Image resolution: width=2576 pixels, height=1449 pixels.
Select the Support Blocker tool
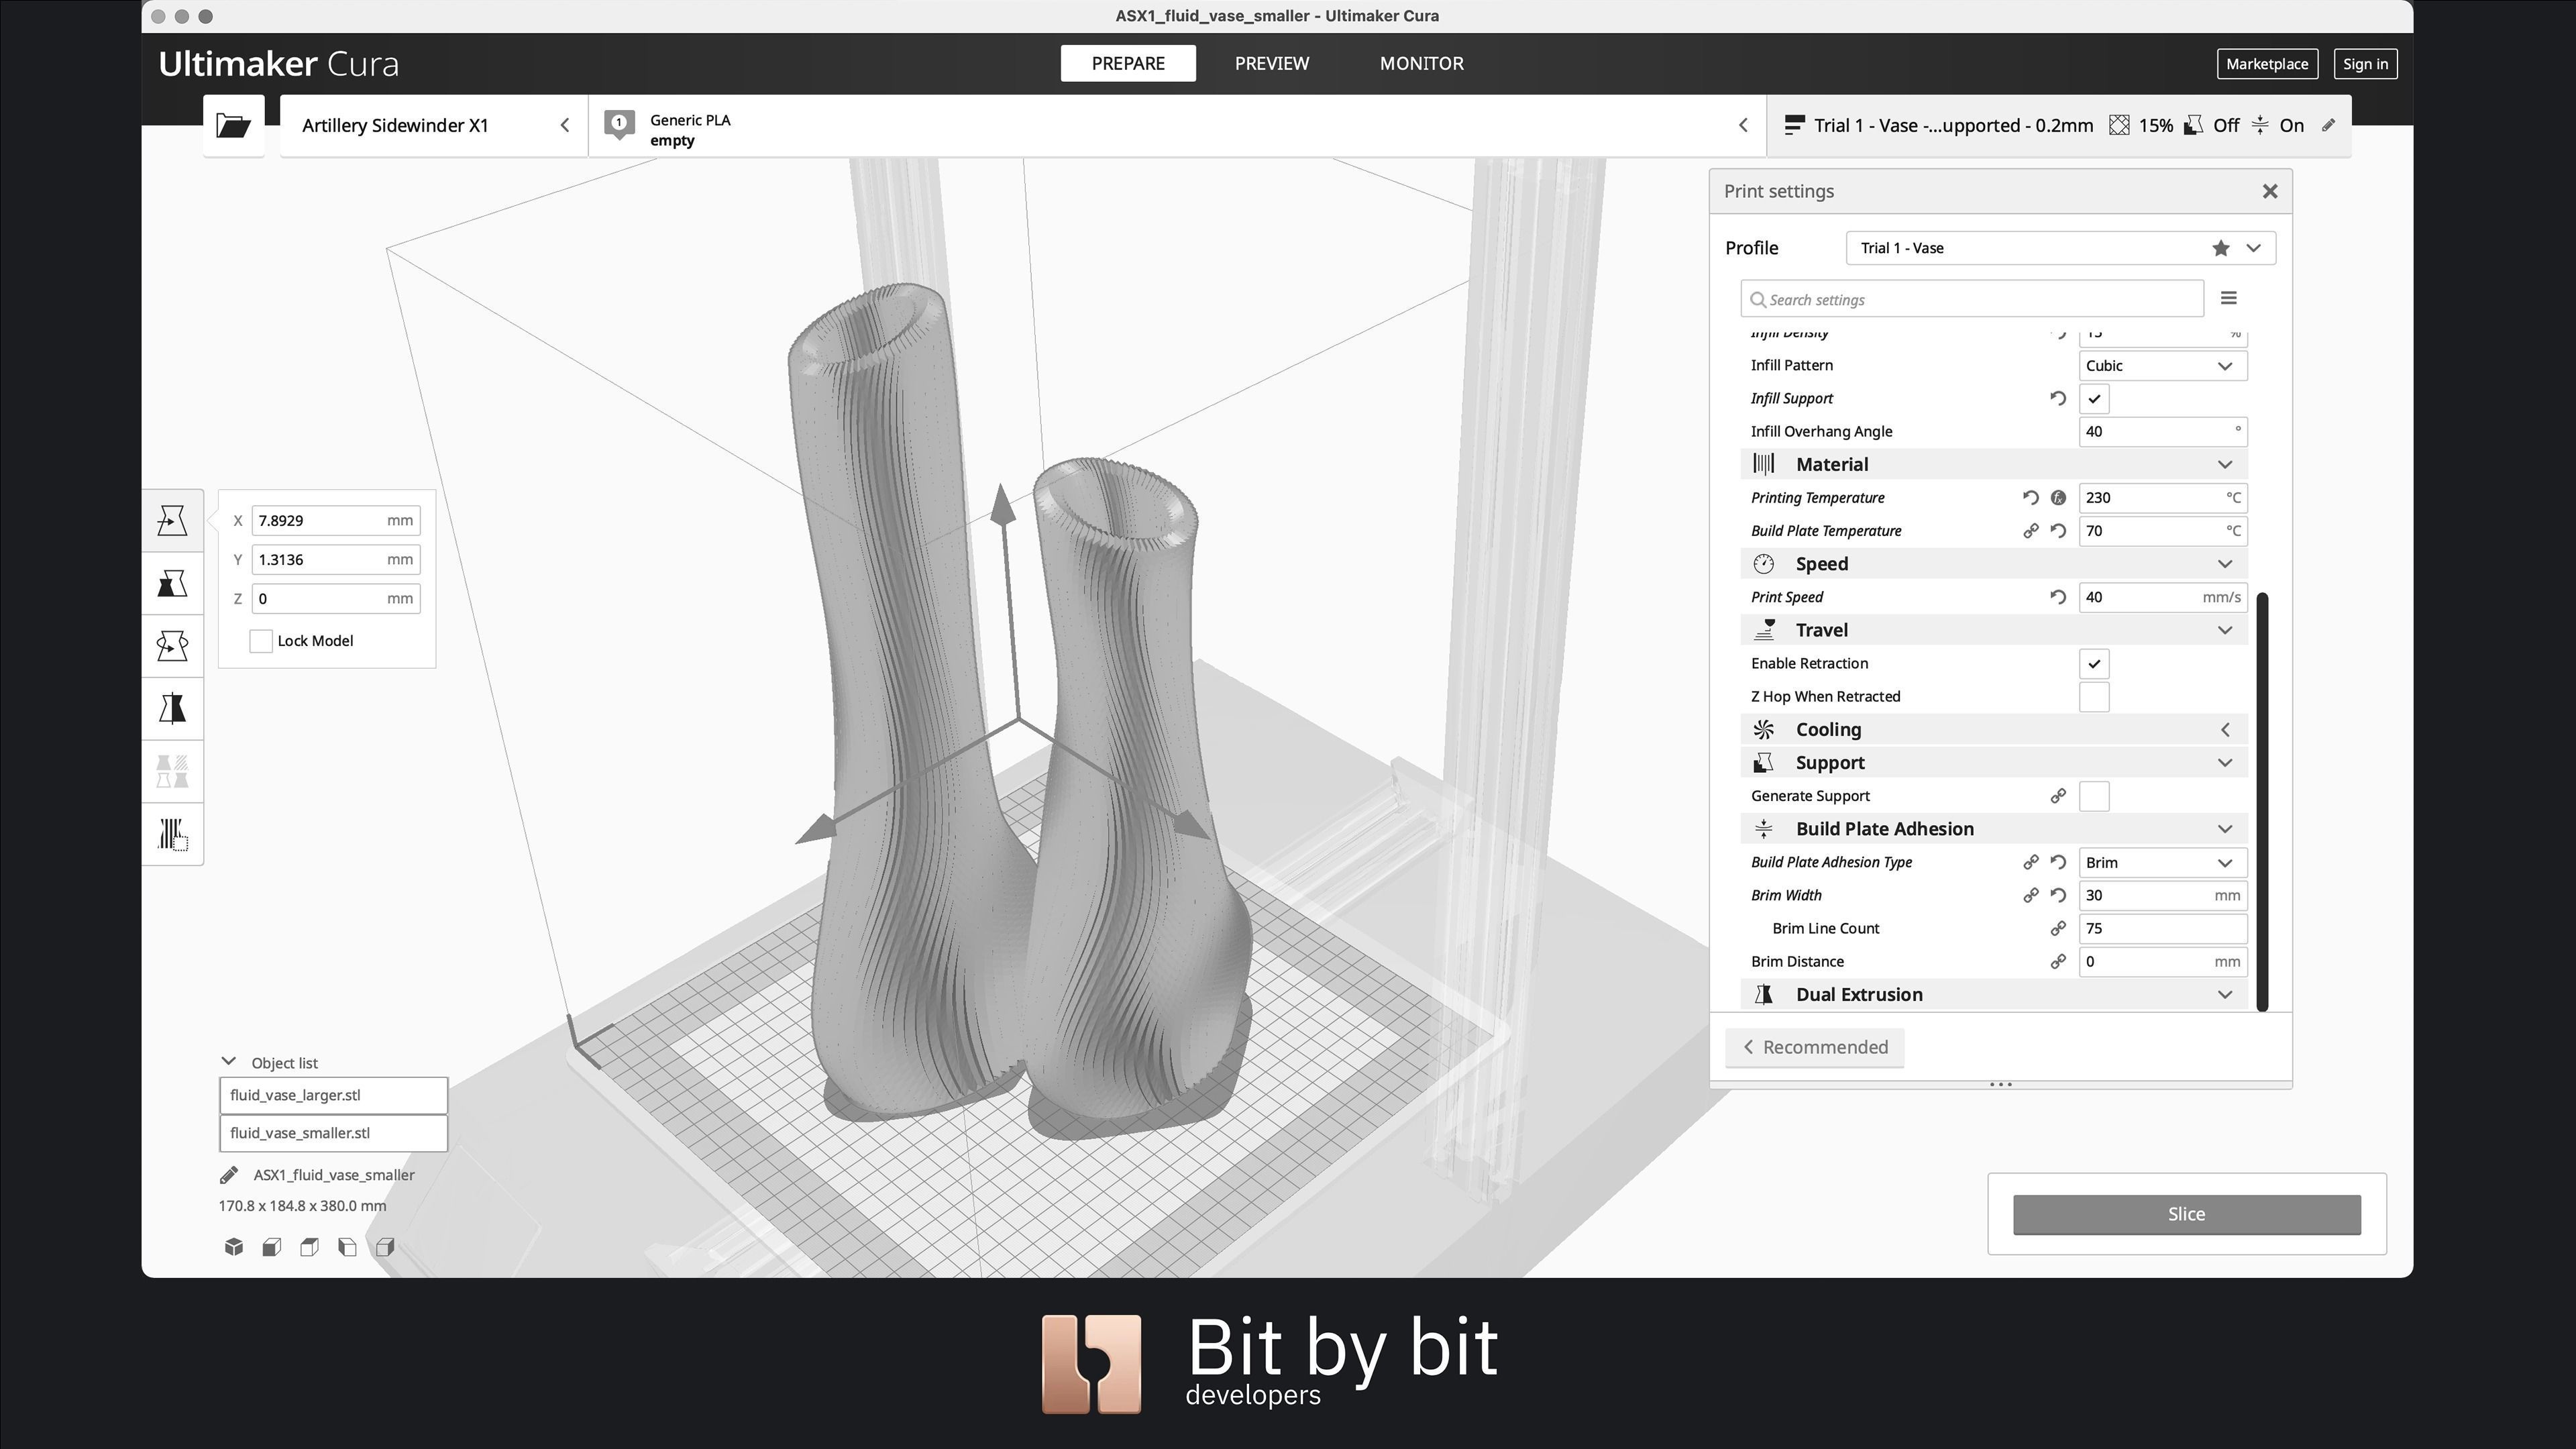click(172, 834)
